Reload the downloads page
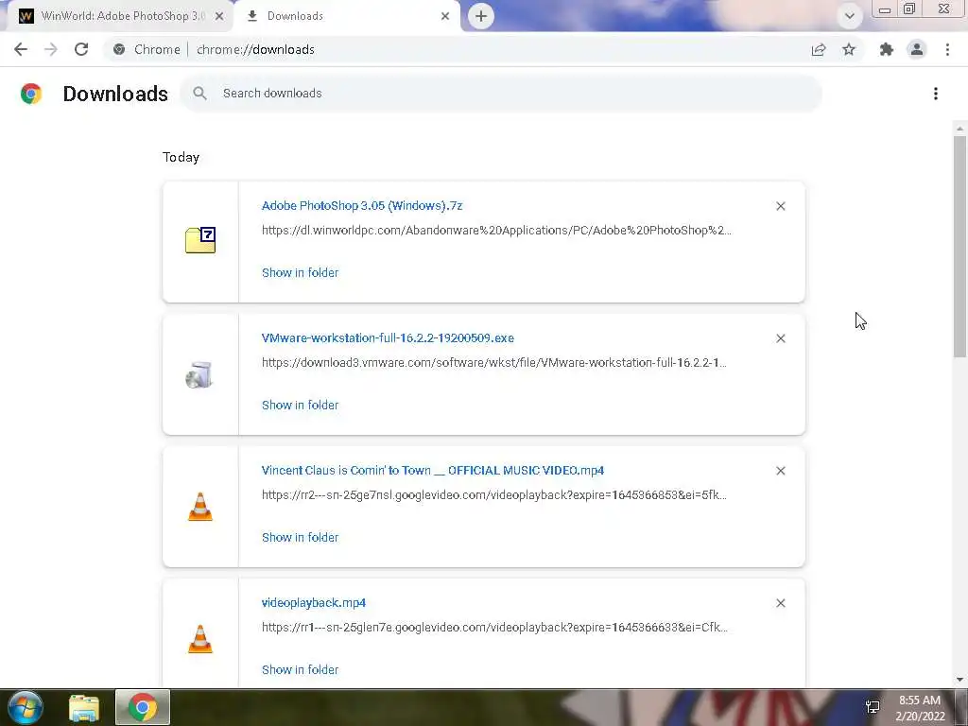 tap(81, 49)
